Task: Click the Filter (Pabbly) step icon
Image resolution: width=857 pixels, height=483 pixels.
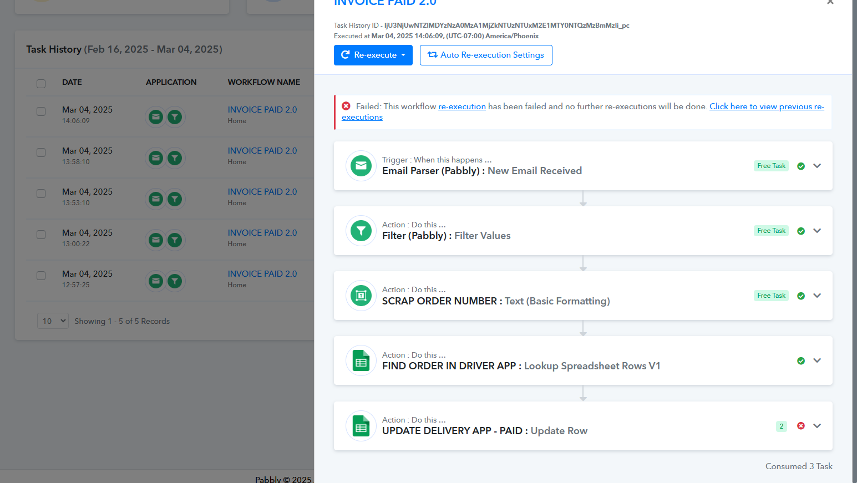Action: (361, 231)
